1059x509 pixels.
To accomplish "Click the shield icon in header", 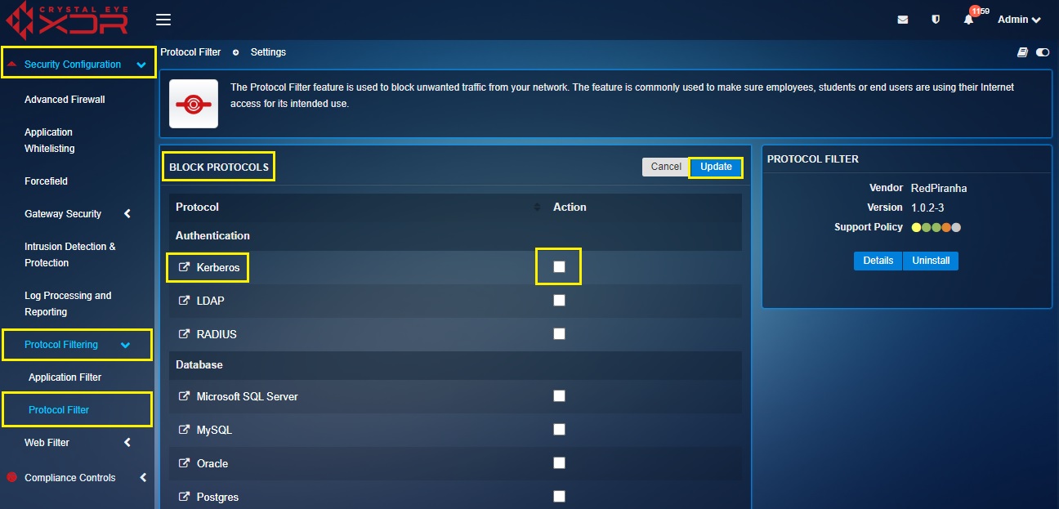I will (936, 20).
